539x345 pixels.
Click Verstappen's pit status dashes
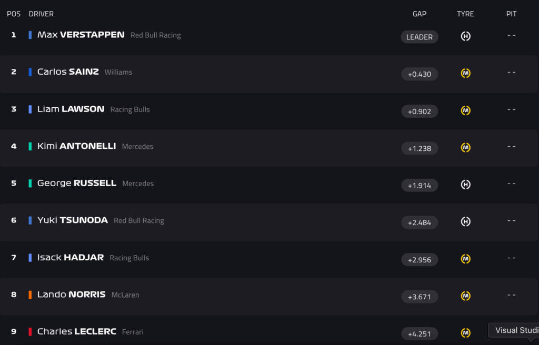[511, 35]
